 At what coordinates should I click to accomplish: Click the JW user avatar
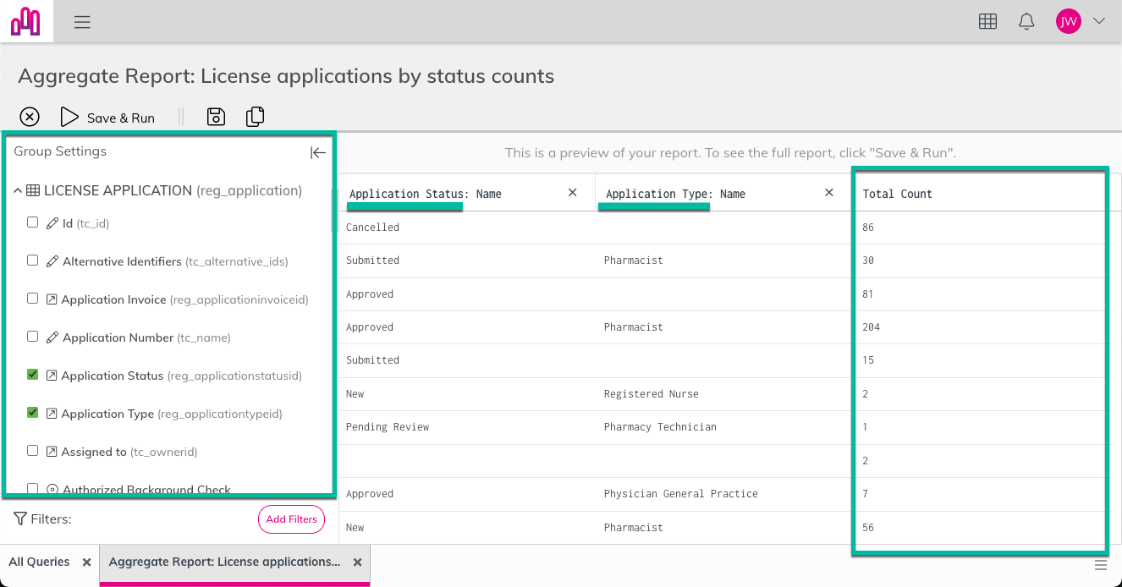(x=1069, y=22)
